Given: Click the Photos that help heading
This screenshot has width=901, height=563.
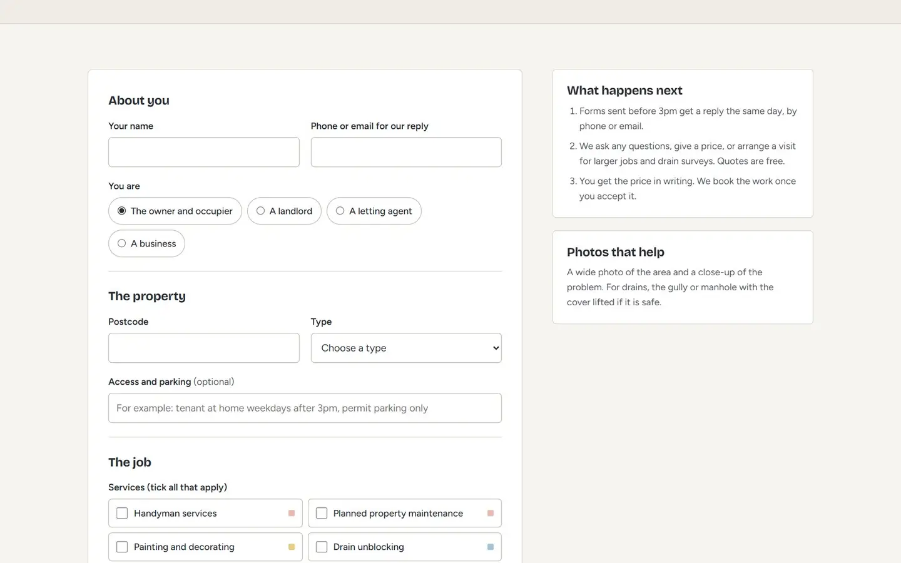Looking at the screenshot, I should point(616,252).
